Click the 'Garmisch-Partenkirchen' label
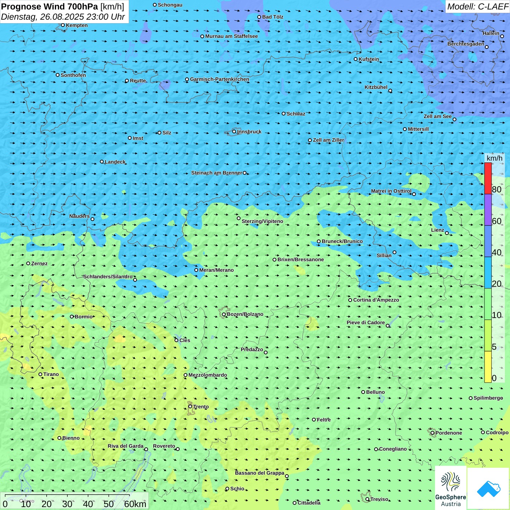Viewport: 510px width, 510px height. coord(220,79)
